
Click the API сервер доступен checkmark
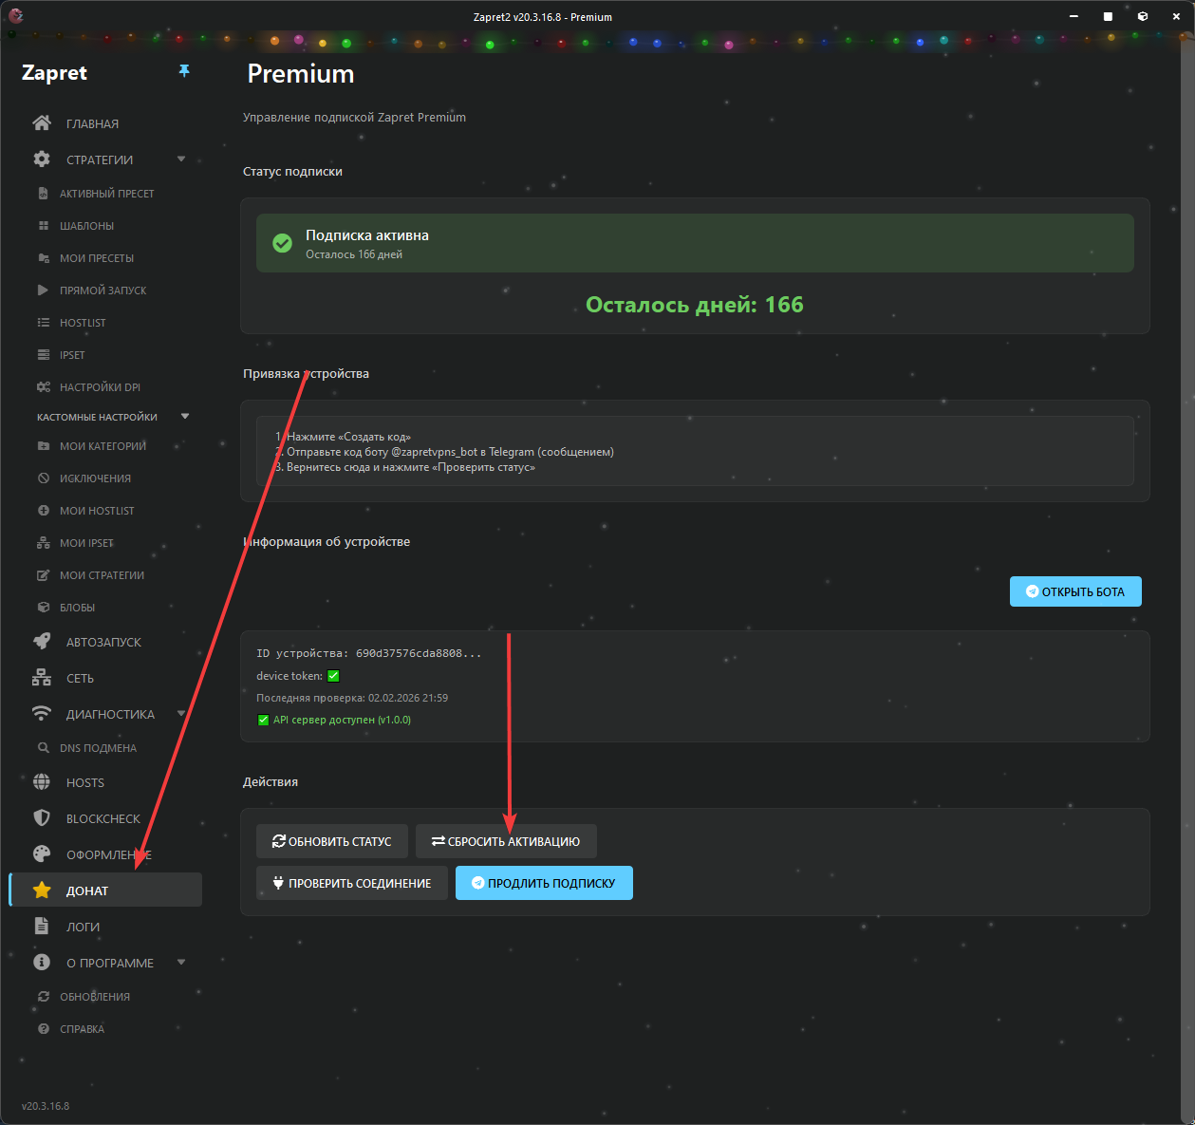coord(263,720)
